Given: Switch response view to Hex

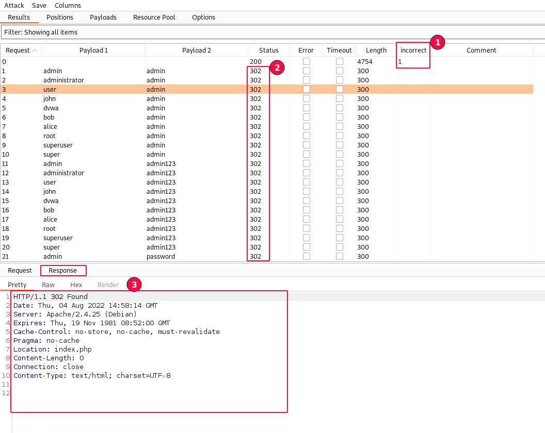Looking at the screenshot, I should (x=76, y=285).
